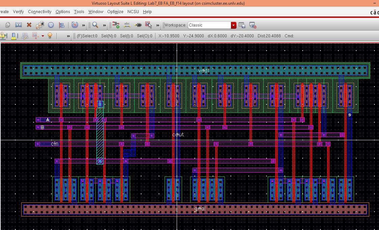Open the Optimize menu

[115, 12]
